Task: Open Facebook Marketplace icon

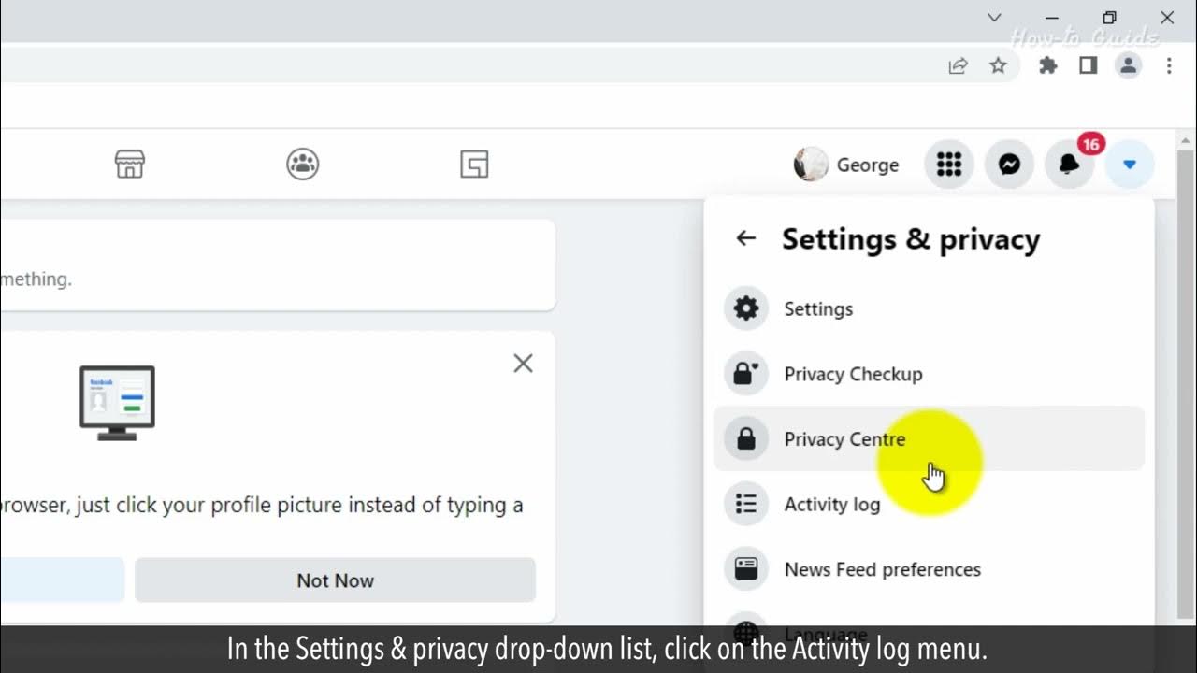Action: pyautogui.click(x=130, y=165)
